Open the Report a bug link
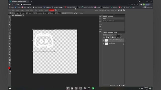Viewport: 161px width, 90px height. pos(102,10)
